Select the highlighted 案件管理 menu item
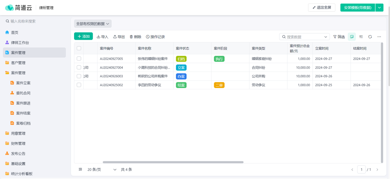The height and width of the screenshot is (179, 390). coord(34,52)
